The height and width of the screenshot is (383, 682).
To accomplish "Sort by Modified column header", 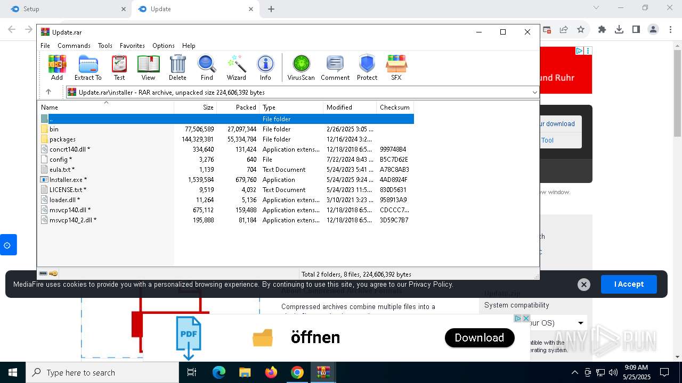I will pyautogui.click(x=350, y=107).
